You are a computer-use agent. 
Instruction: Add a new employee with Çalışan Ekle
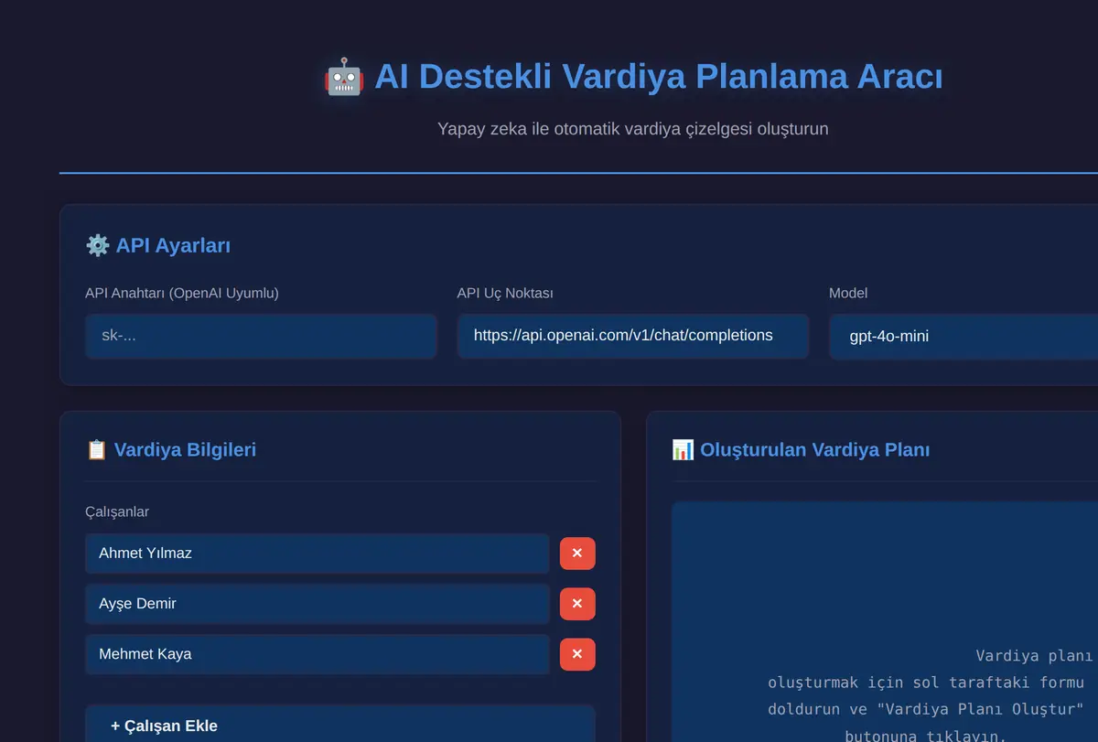(340, 724)
